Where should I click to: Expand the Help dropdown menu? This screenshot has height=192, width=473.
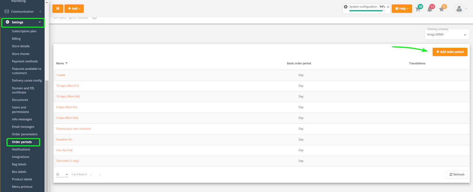(x=402, y=8)
